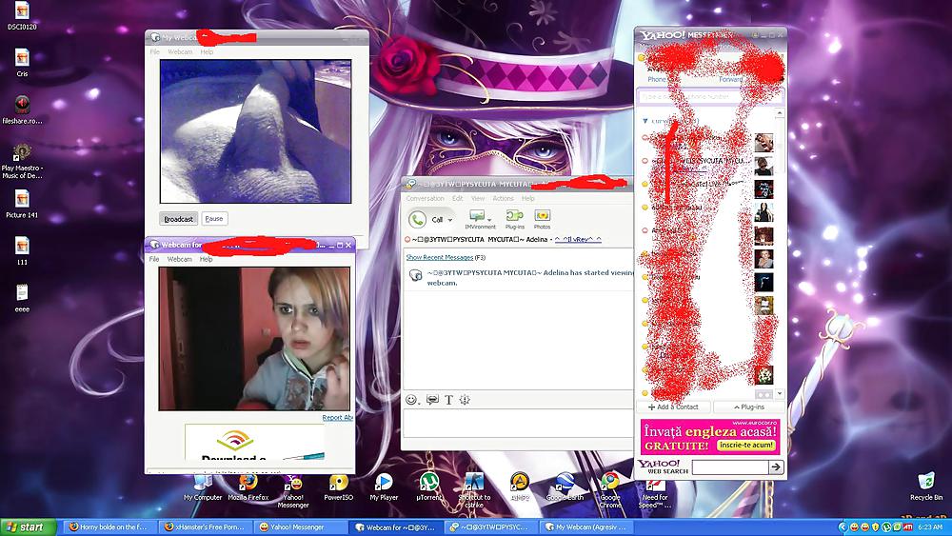This screenshot has width=952, height=536.
Task: Open the Conversation menu
Action: click(425, 198)
